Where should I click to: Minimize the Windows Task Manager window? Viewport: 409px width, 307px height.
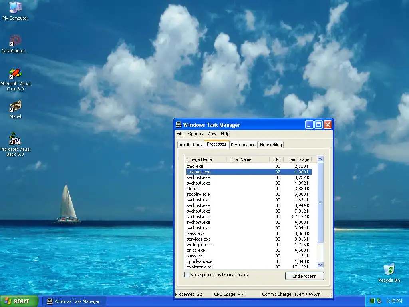[309, 125]
